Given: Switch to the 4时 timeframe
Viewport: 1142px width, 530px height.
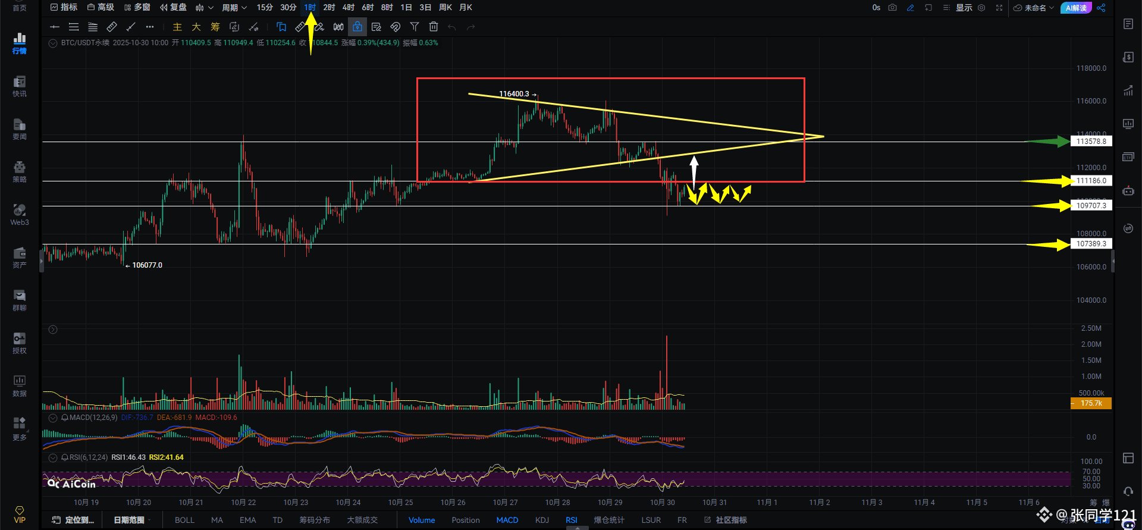Looking at the screenshot, I should 349,8.
